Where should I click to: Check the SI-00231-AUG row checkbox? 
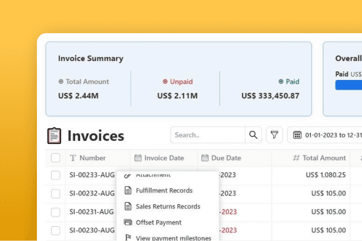(55, 212)
